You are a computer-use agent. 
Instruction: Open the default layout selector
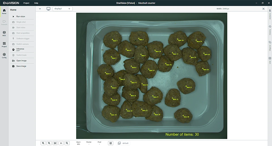click(x=123, y=143)
